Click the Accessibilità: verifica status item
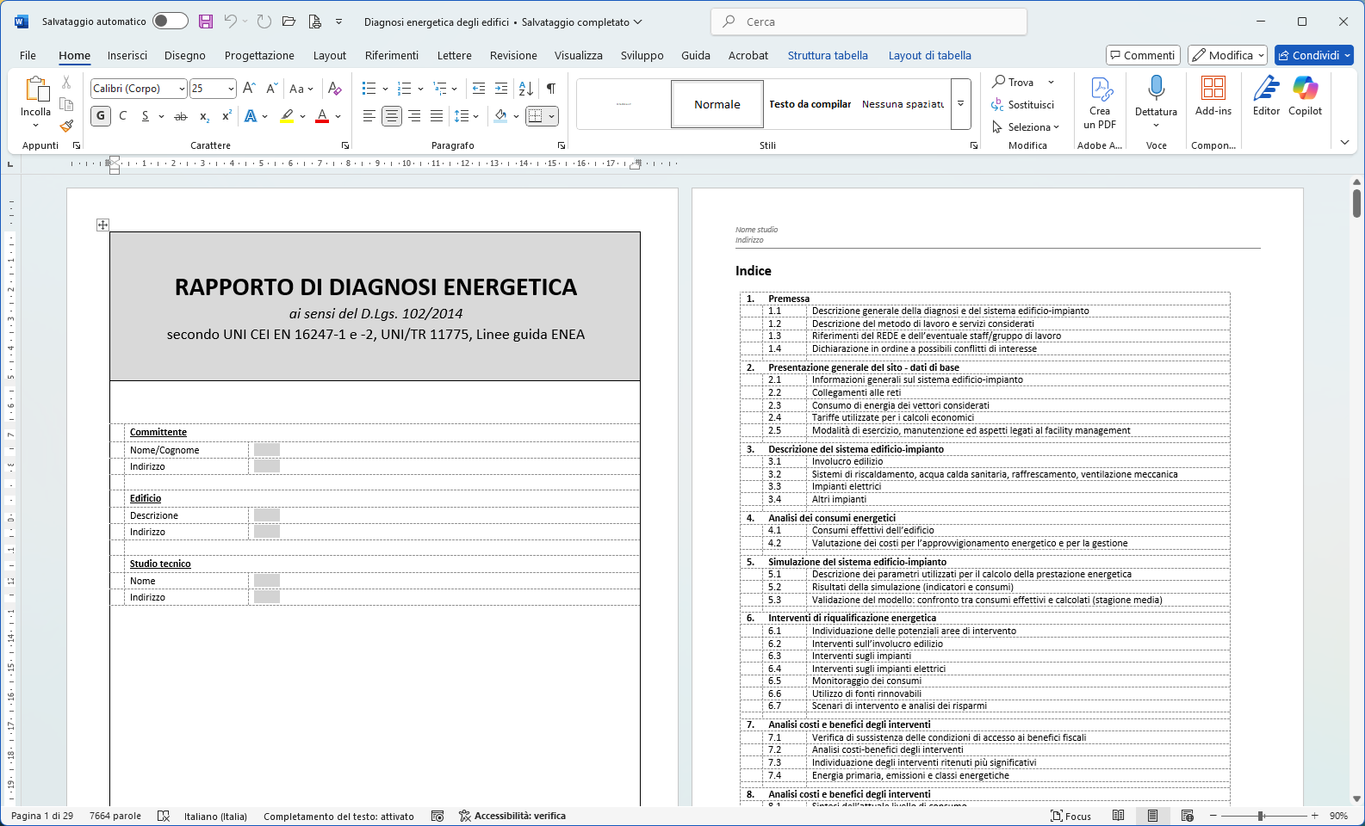This screenshot has width=1365, height=826. click(512, 816)
